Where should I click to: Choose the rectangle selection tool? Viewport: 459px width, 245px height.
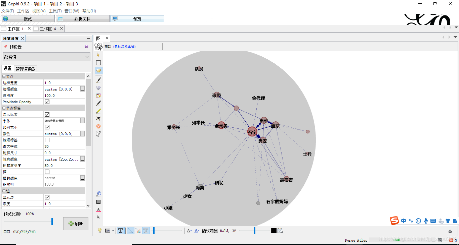click(98, 63)
